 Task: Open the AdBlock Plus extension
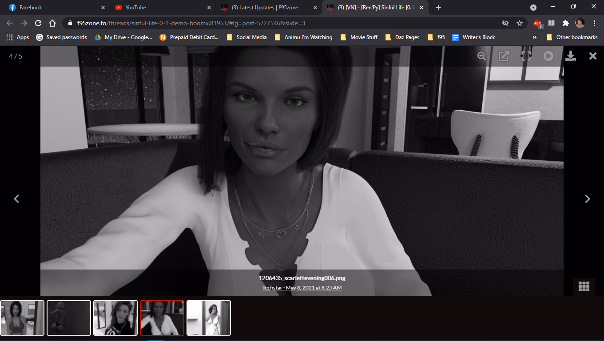pos(538,23)
